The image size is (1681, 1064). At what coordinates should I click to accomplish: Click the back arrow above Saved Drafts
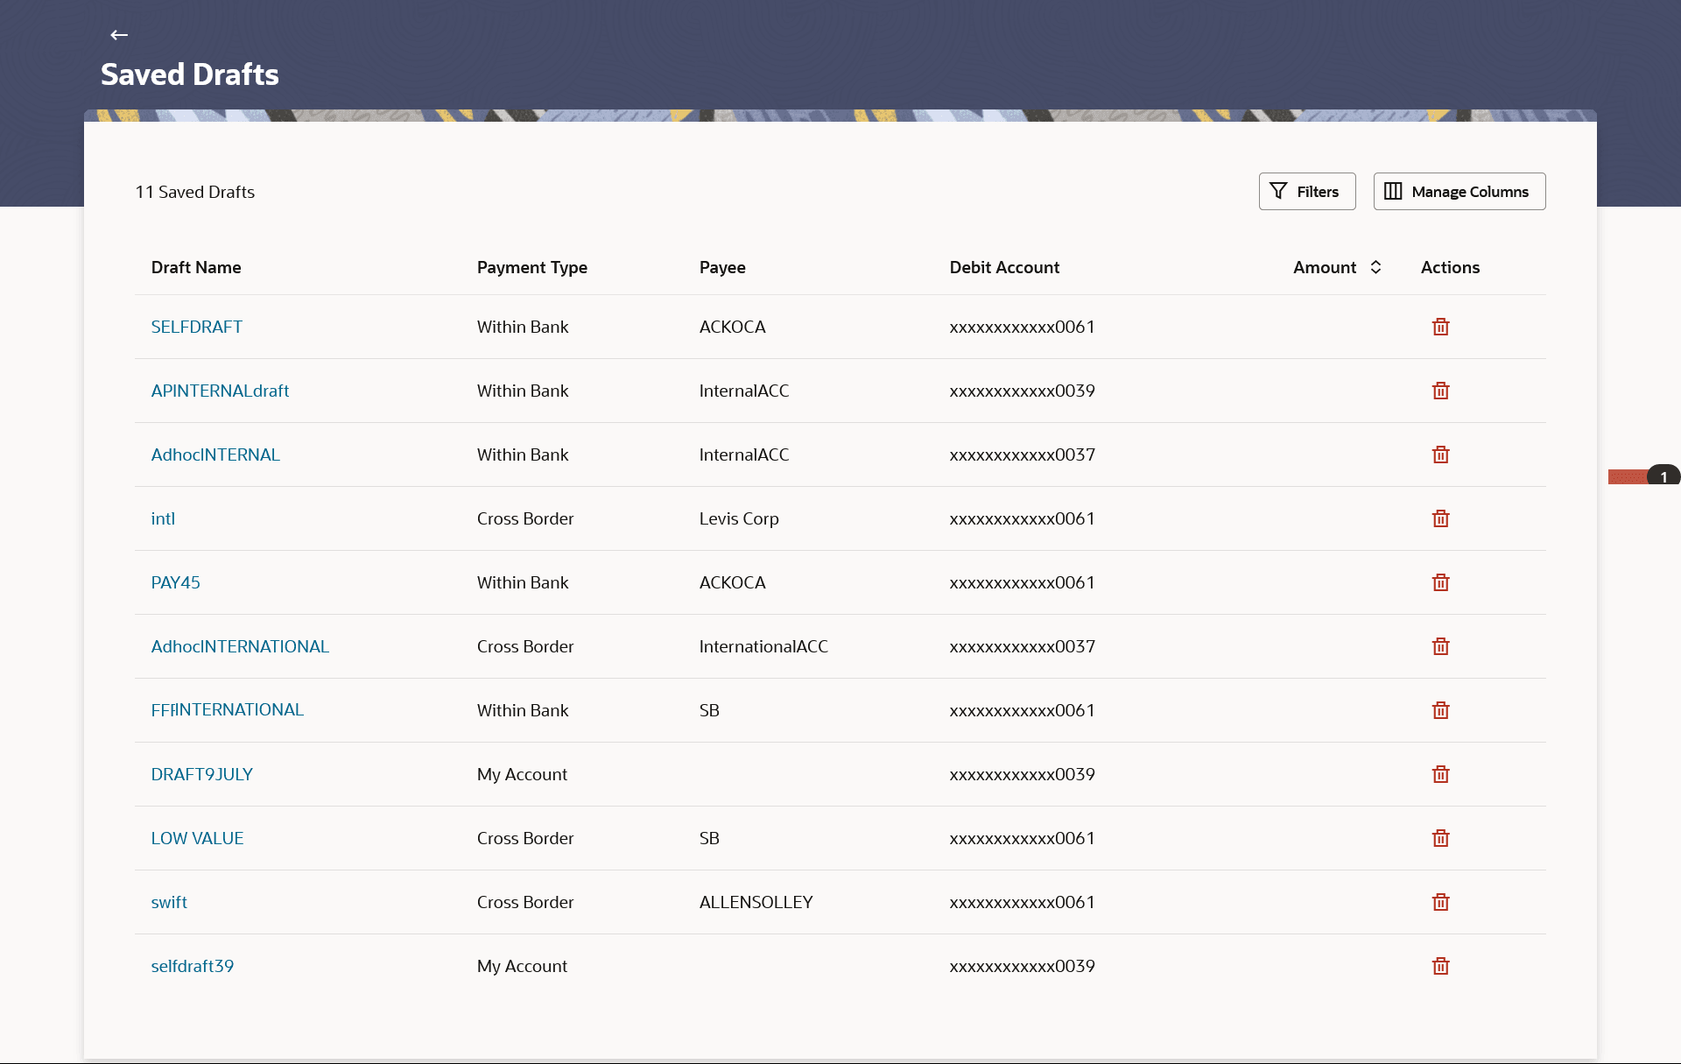[119, 35]
